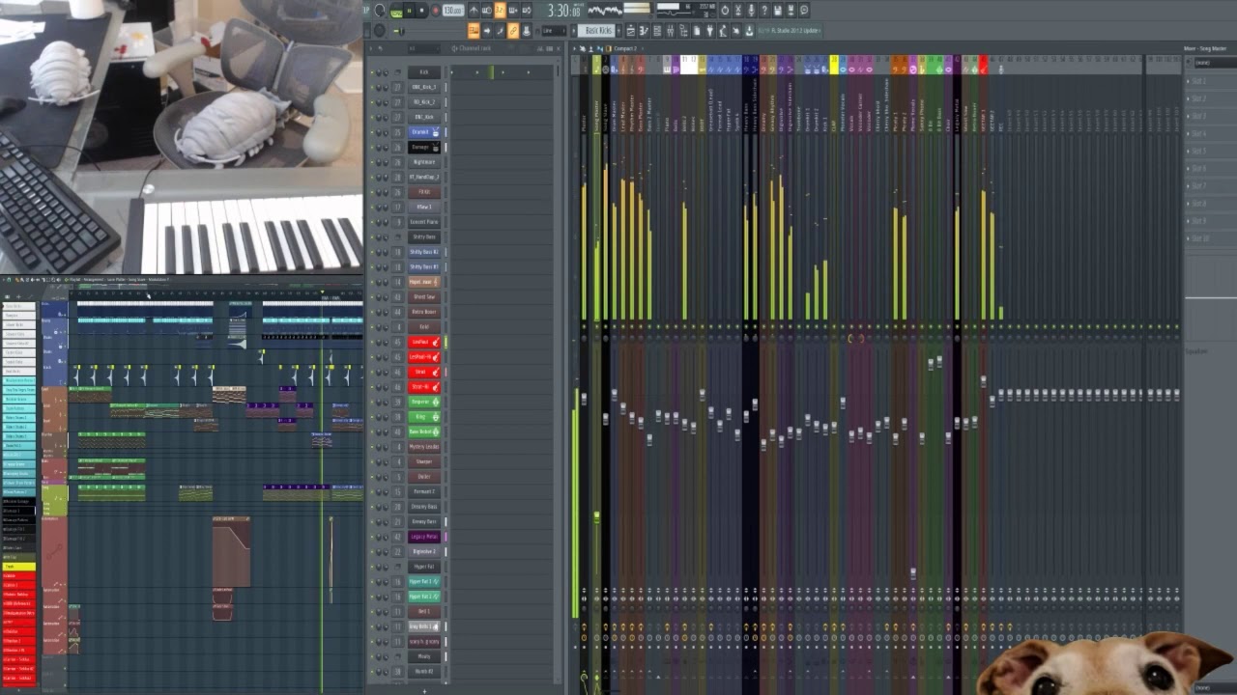Mute the Drumkit channel using its LED
Screen dimensions: 1237x695
coord(374,132)
